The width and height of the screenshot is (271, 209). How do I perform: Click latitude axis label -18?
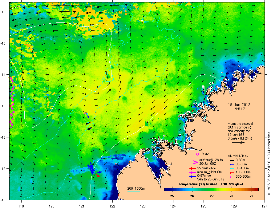coord(3,200)
